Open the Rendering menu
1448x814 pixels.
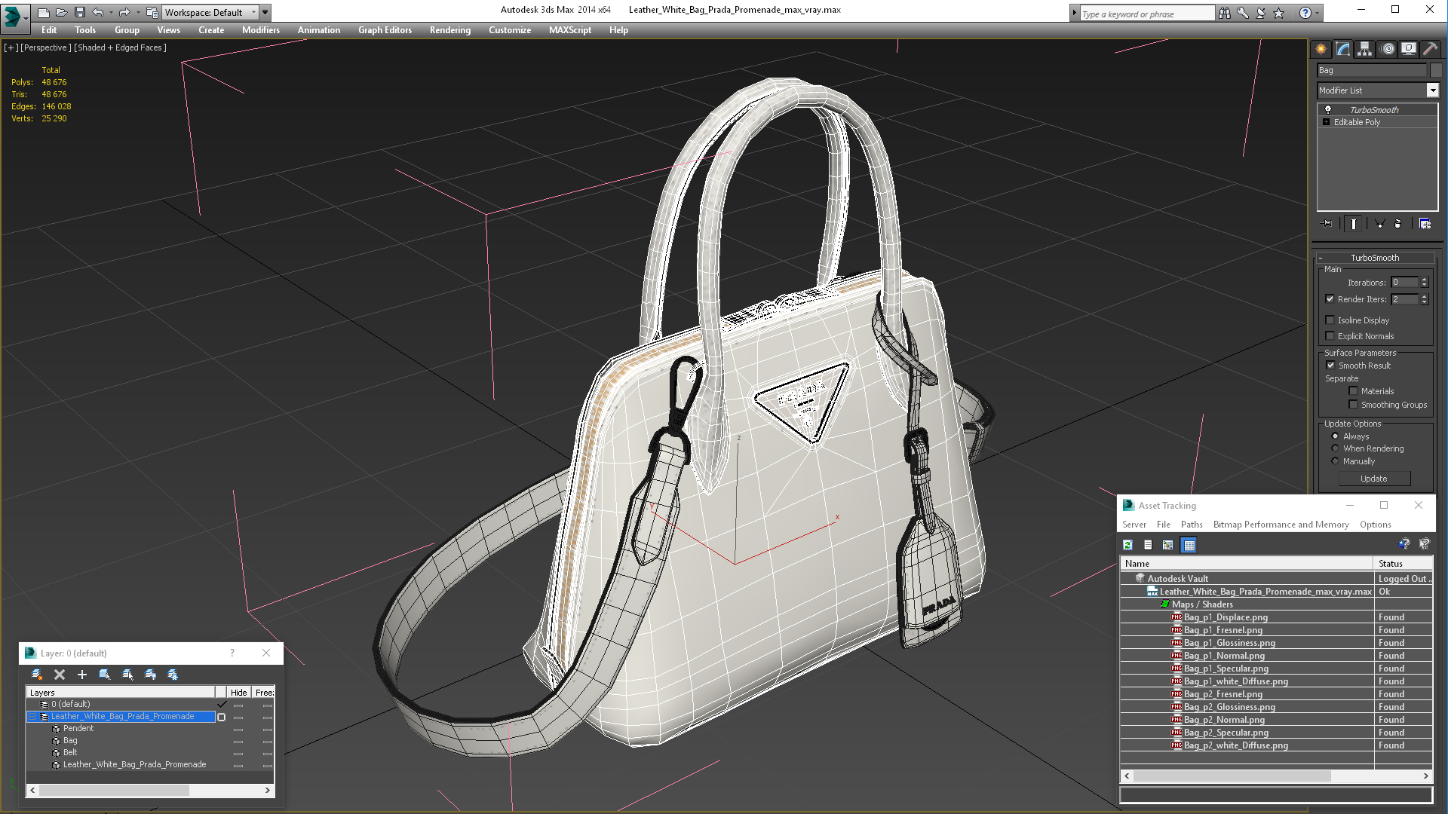[450, 30]
